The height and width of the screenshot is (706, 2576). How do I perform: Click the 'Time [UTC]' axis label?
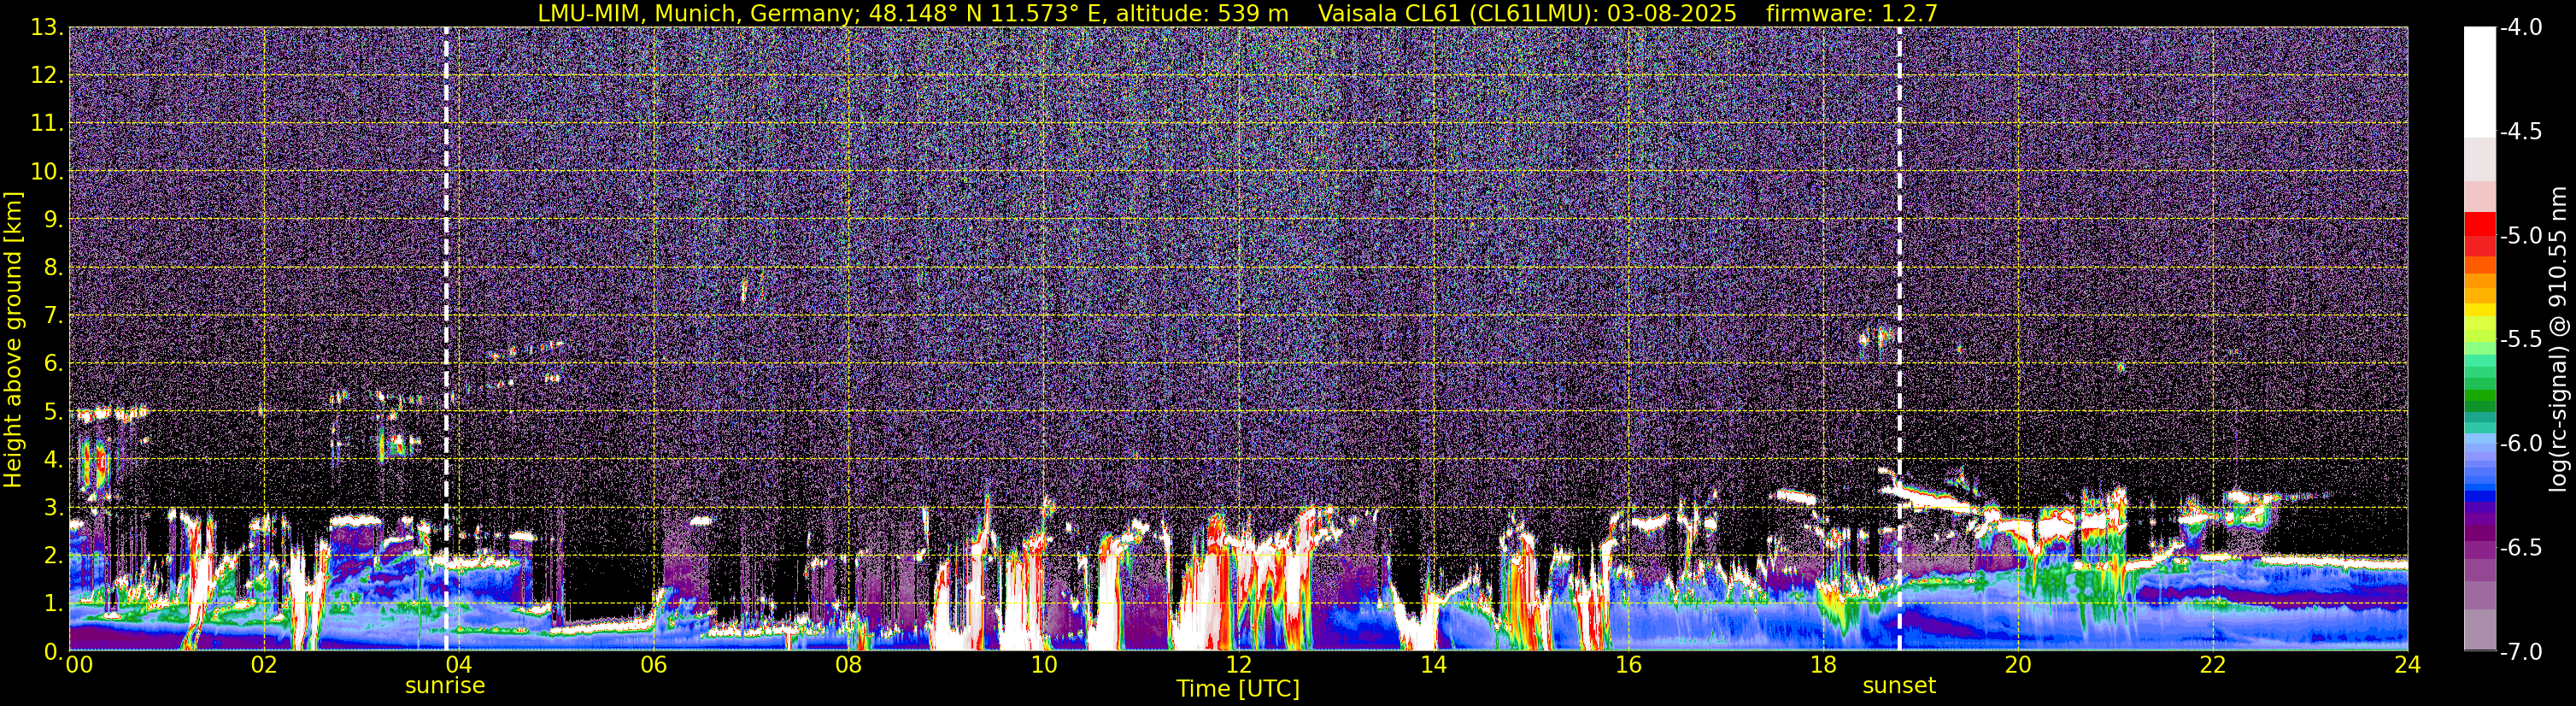point(1238,689)
